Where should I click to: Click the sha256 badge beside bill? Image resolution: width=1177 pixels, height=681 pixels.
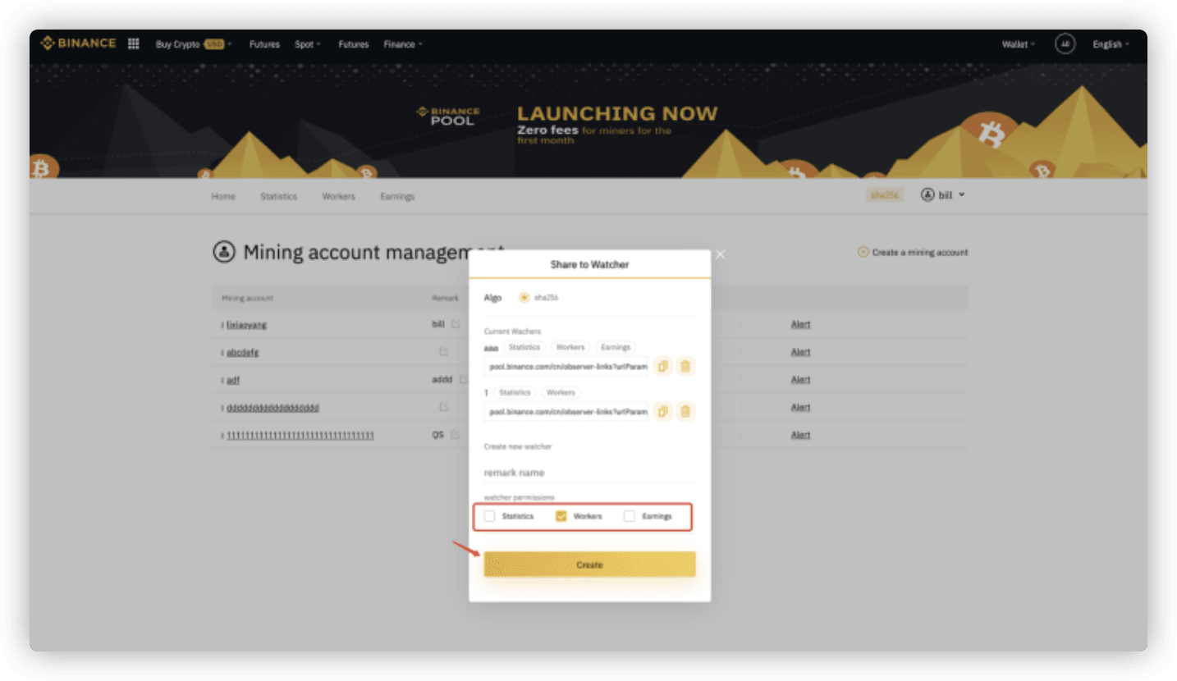[x=885, y=195]
